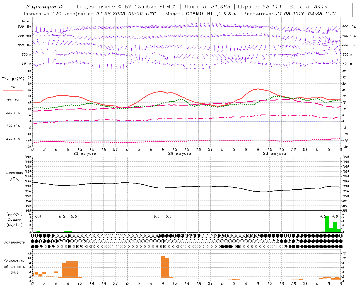Click the tallest orange convective bar on 22 августа
This screenshot has width=357, height=286.
coord(163,267)
